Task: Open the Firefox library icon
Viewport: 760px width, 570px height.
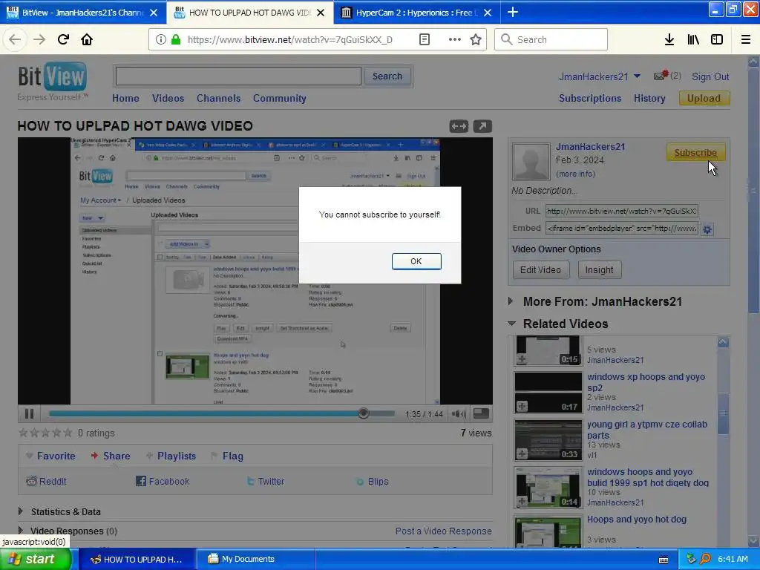Action: [693, 39]
